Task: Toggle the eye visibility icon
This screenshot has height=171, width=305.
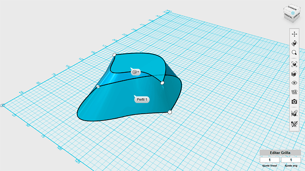Action: (294, 83)
